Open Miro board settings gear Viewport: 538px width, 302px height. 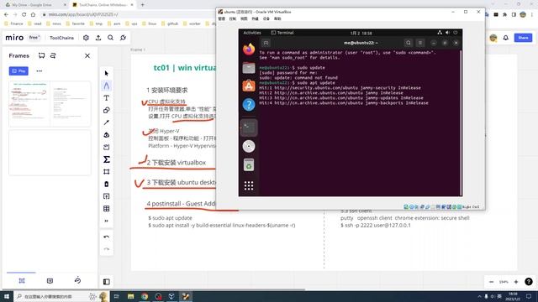86,38
